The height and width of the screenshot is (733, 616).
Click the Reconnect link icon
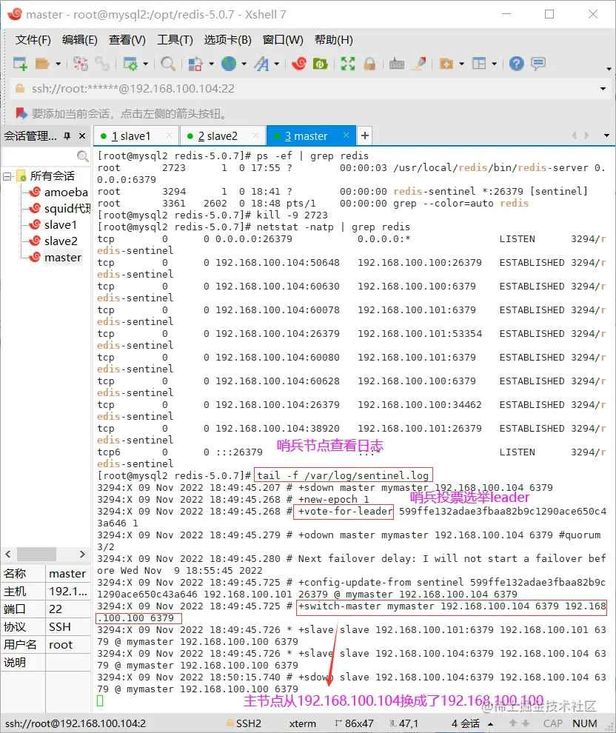click(102, 64)
